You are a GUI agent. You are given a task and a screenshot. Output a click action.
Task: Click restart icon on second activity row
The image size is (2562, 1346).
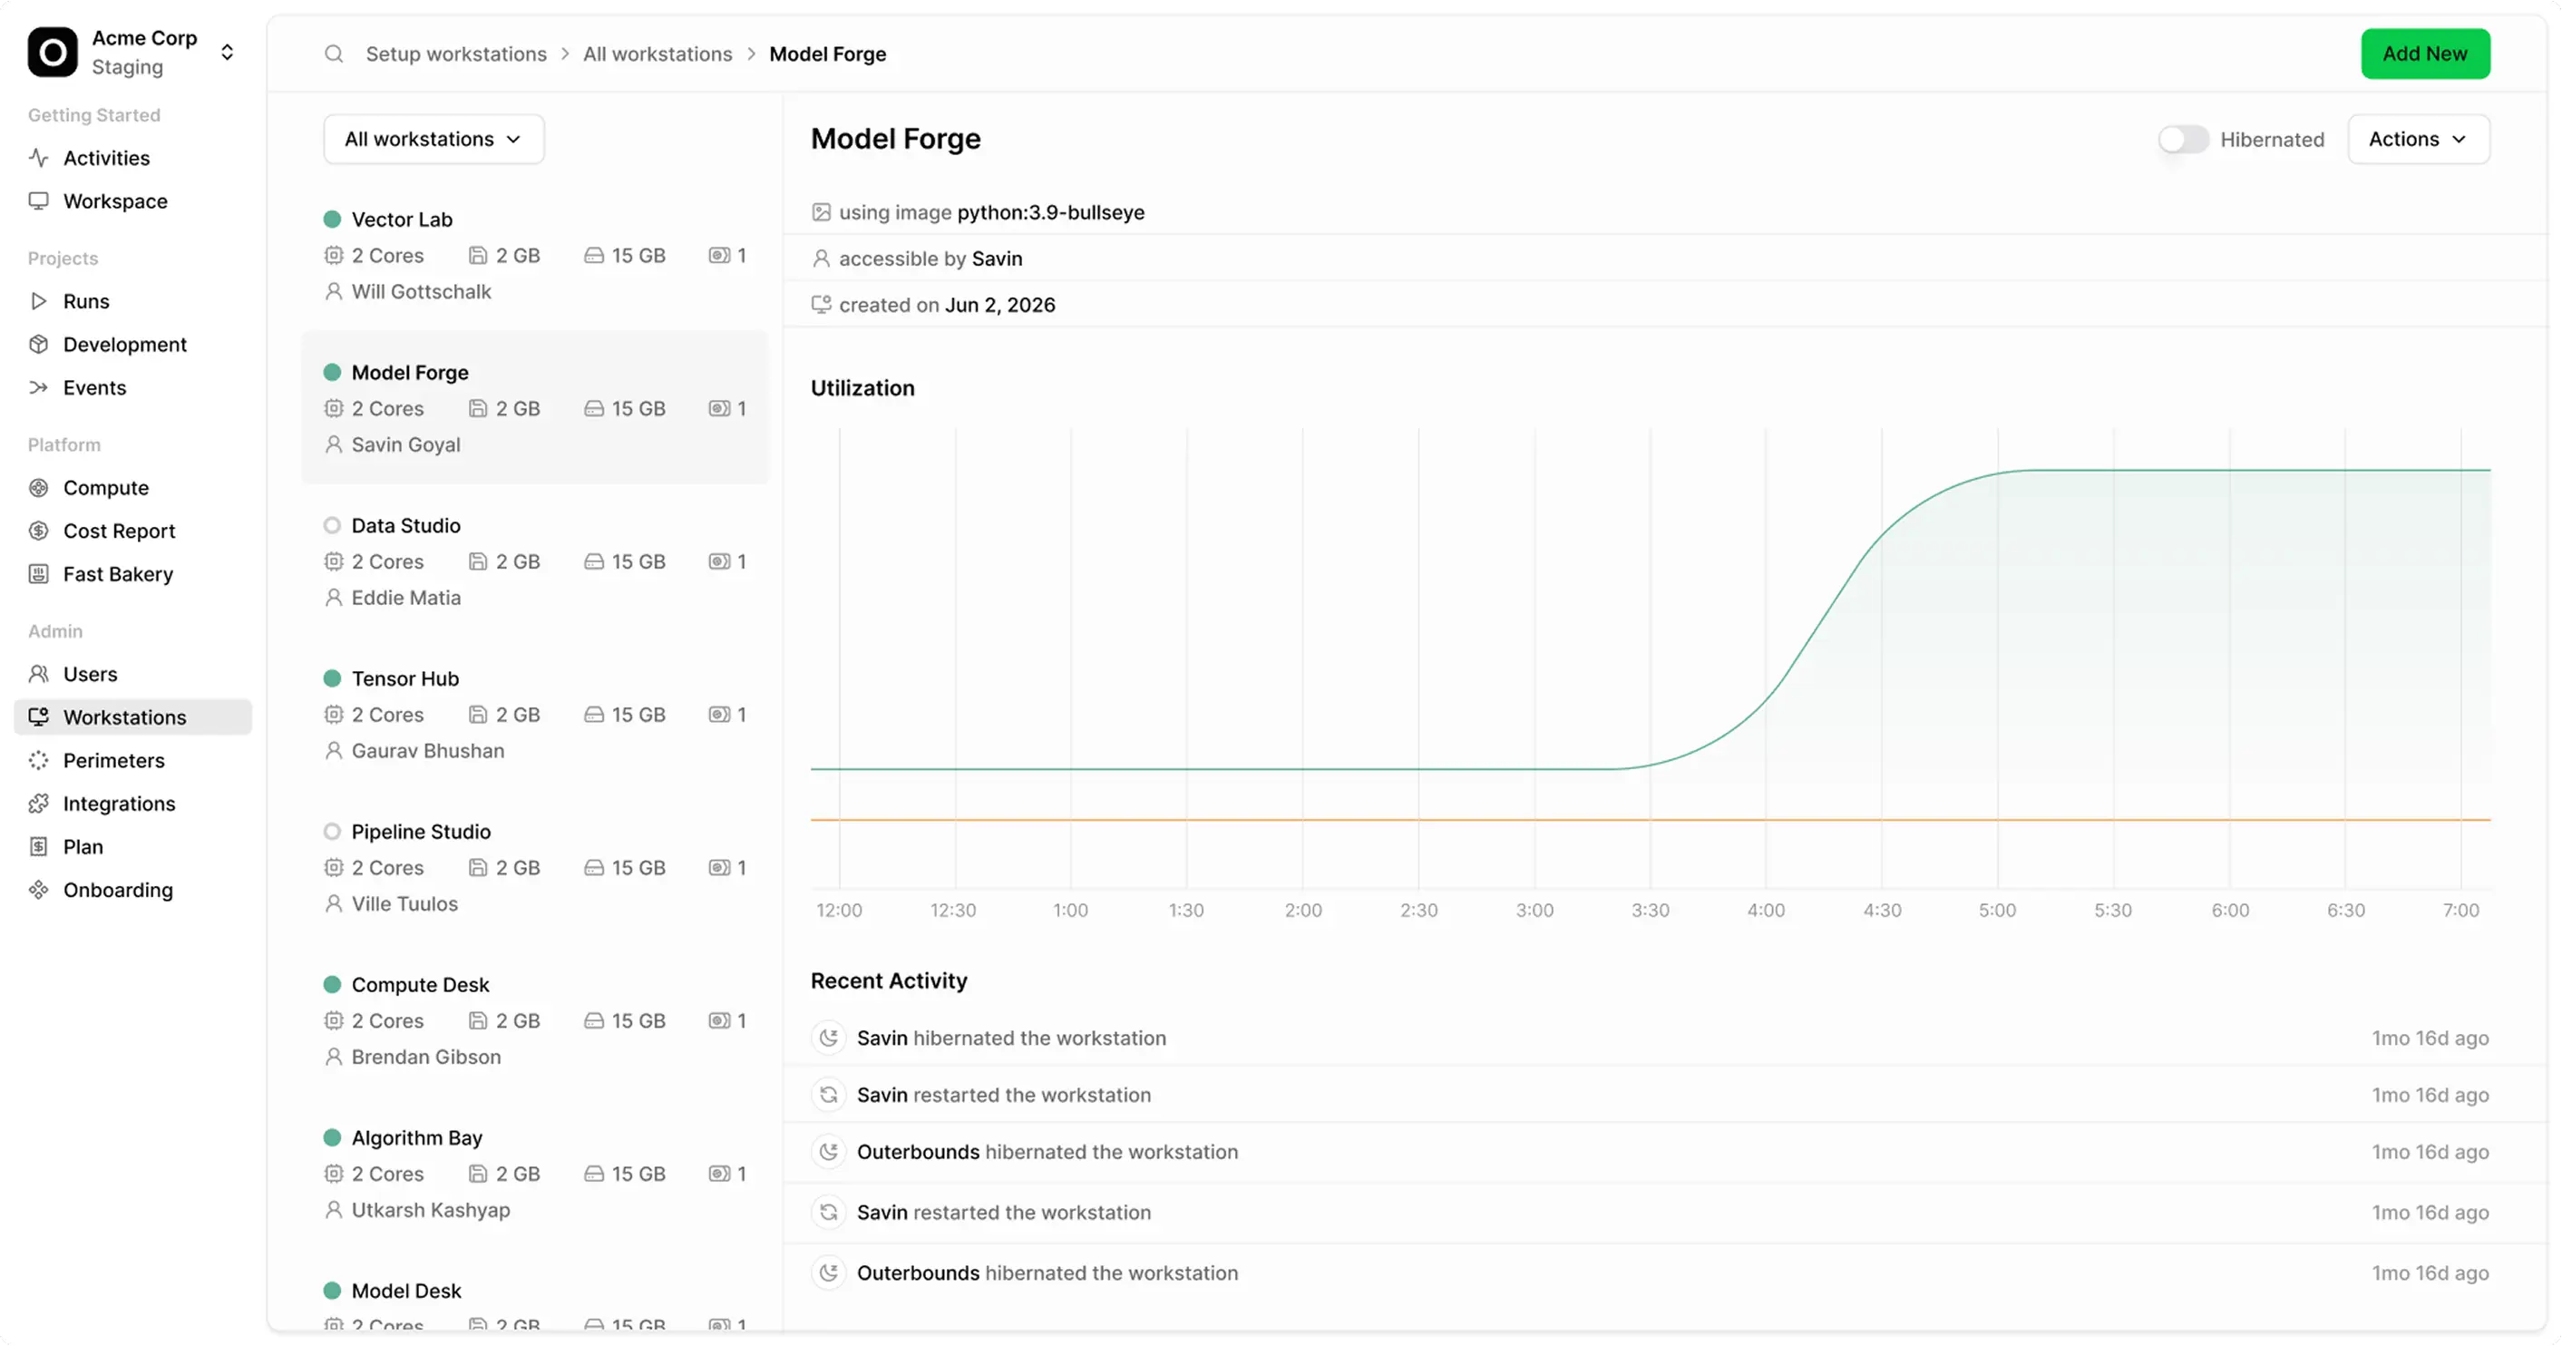click(x=829, y=1096)
